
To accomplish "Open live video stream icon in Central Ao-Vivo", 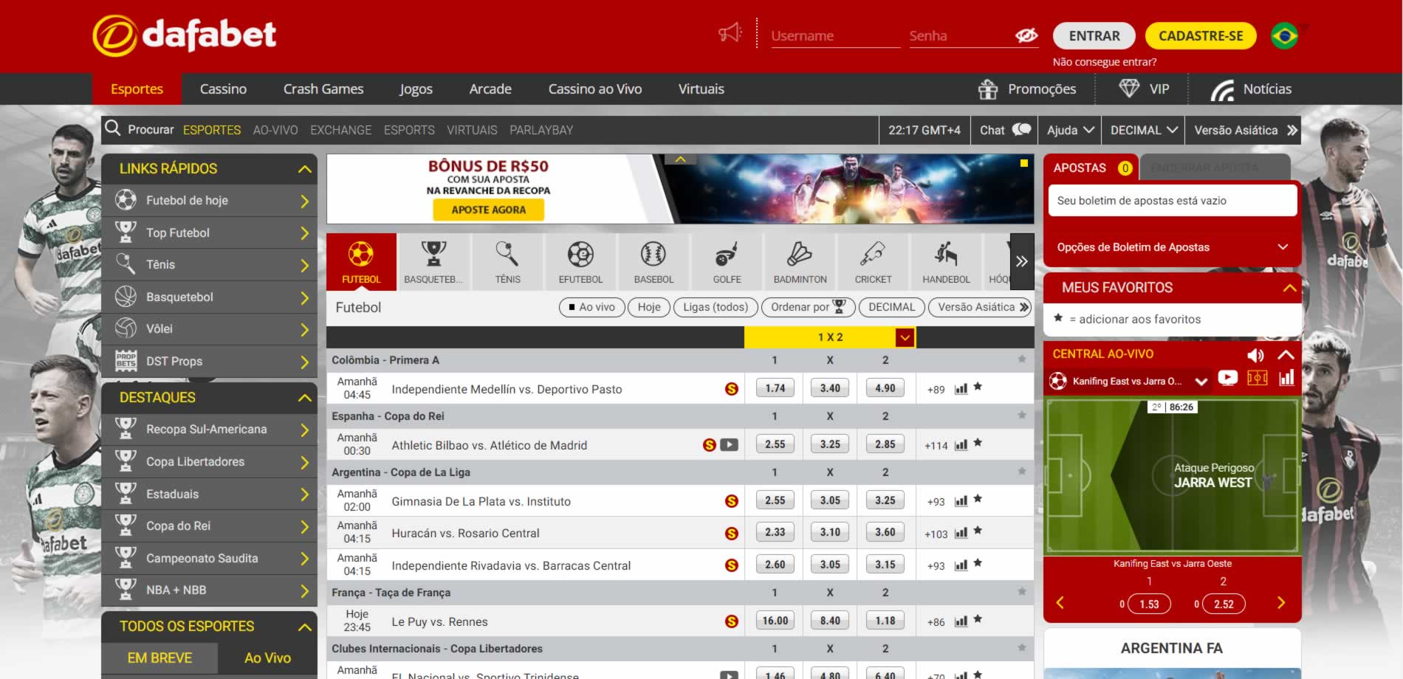I will [x=1227, y=378].
